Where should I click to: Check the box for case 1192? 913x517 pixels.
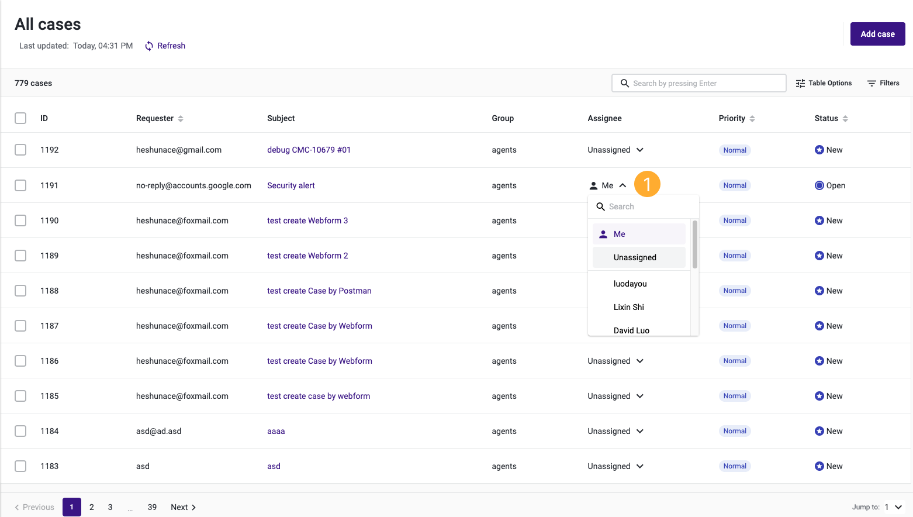[20, 150]
